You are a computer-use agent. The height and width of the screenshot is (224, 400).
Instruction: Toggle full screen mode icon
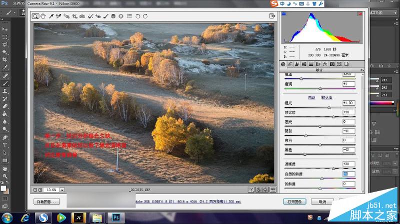click(272, 16)
